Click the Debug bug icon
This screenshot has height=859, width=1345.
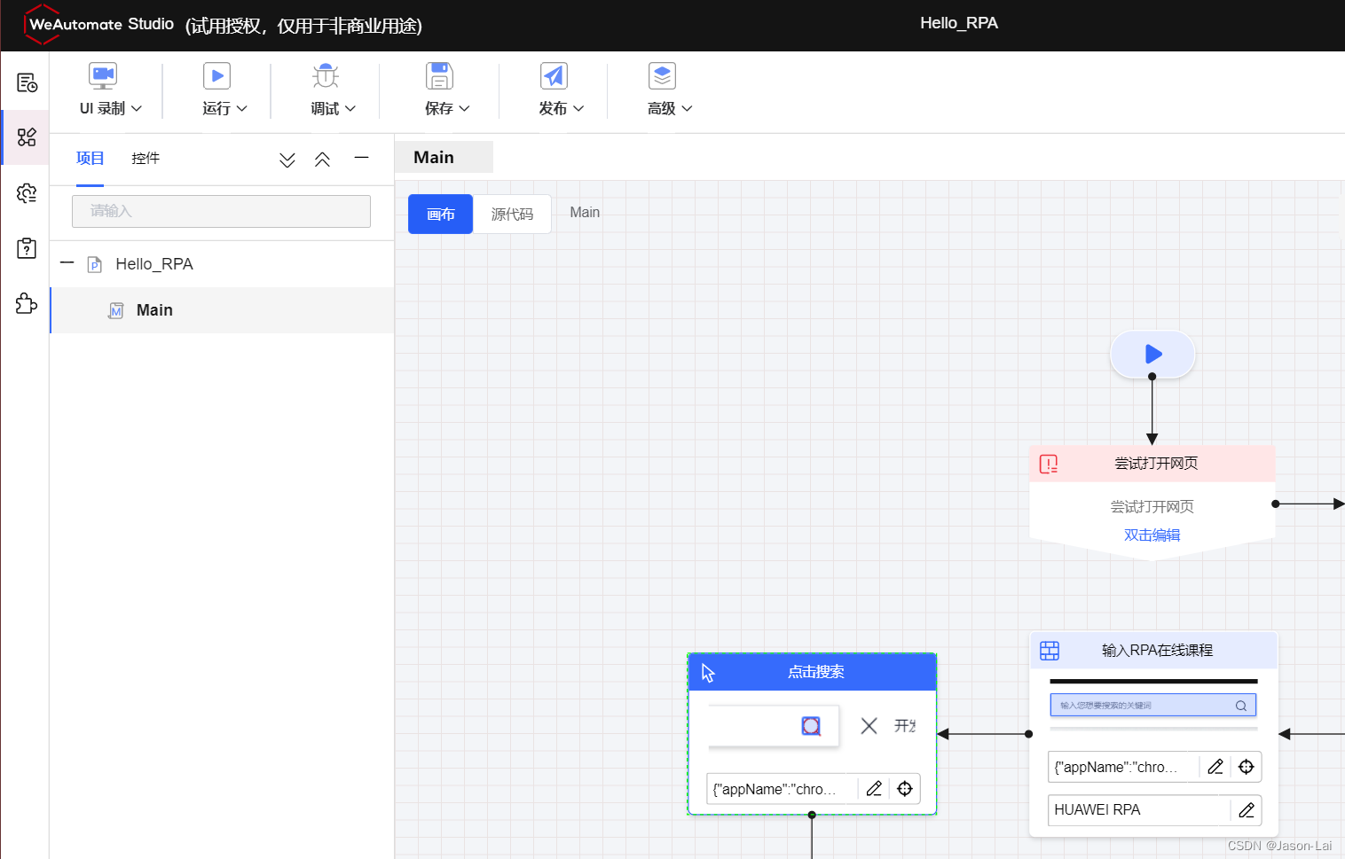326,75
